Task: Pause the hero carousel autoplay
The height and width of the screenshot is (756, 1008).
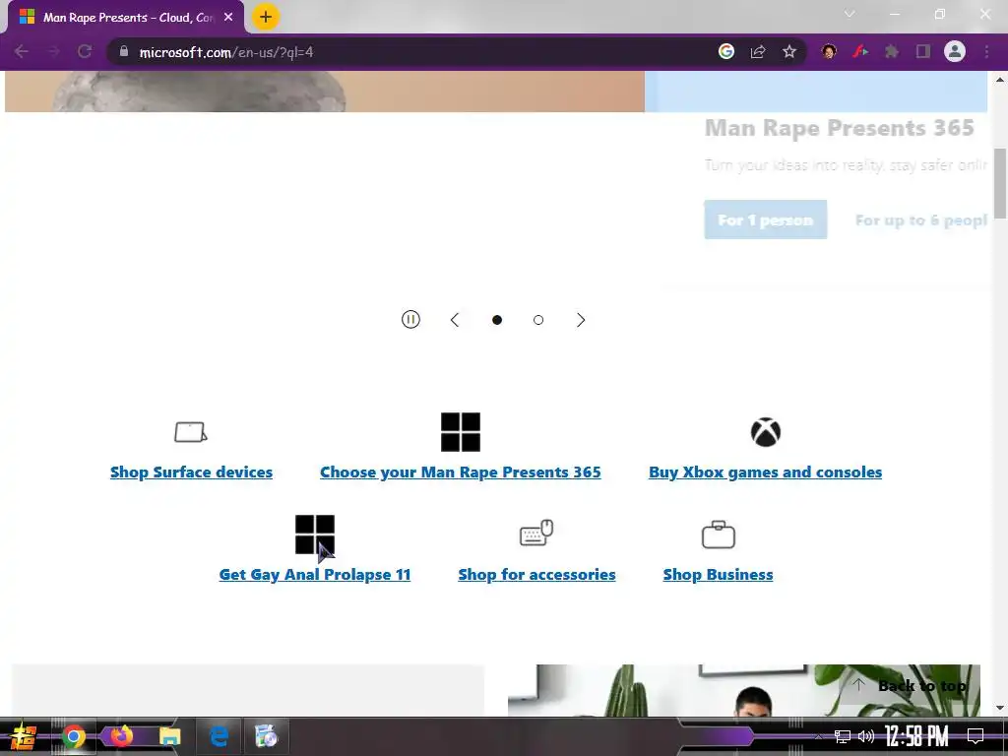Action: point(410,320)
